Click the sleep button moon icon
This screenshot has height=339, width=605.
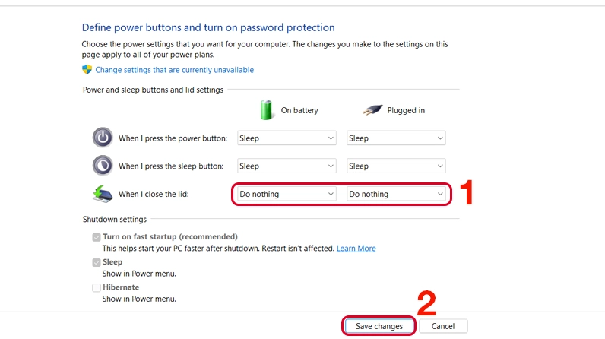point(102,166)
